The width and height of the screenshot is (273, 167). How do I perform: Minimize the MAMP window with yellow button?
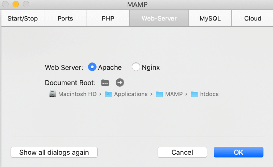pos(16,4)
